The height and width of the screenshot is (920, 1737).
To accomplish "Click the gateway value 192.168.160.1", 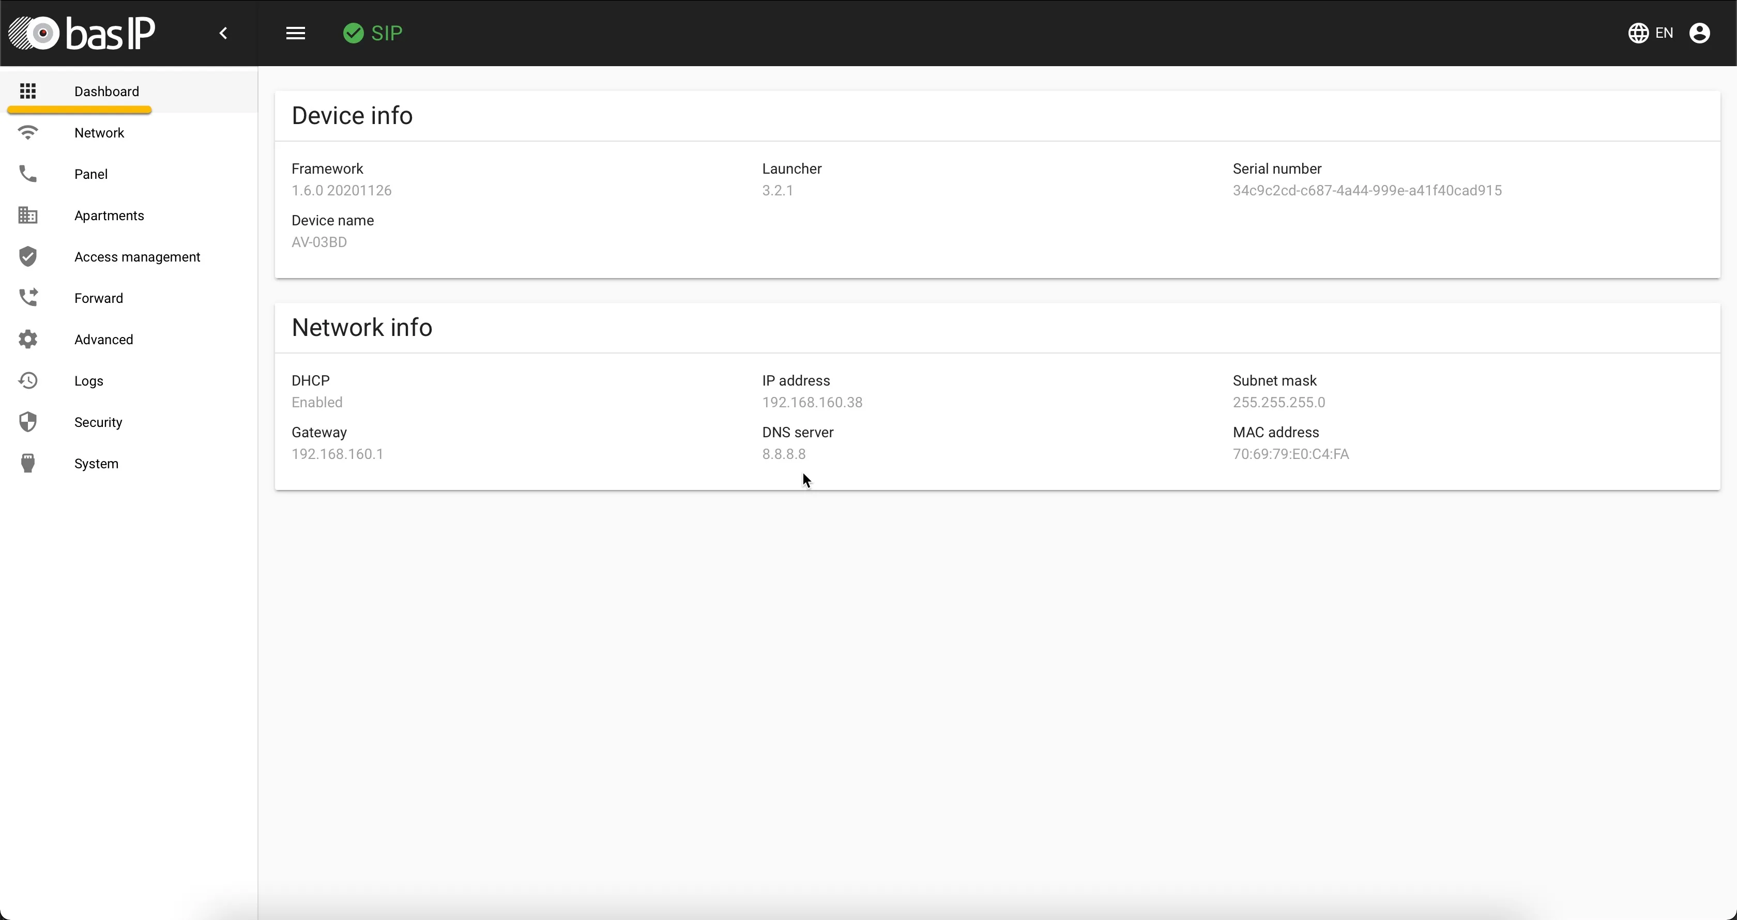I will tap(337, 454).
